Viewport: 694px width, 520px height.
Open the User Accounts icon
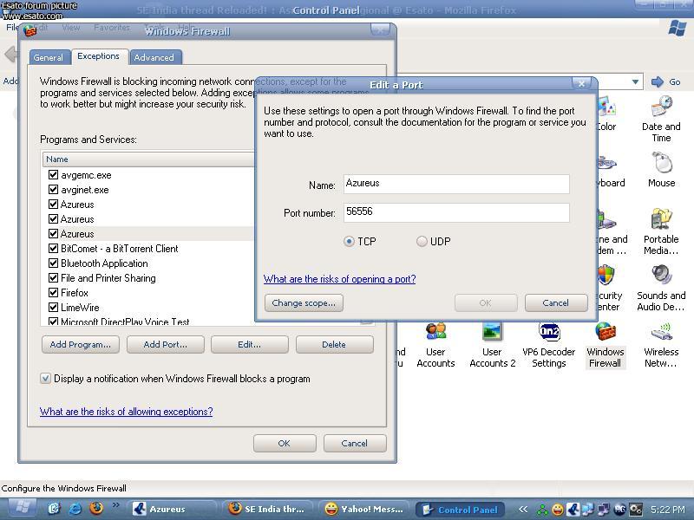pyautogui.click(x=435, y=333)
